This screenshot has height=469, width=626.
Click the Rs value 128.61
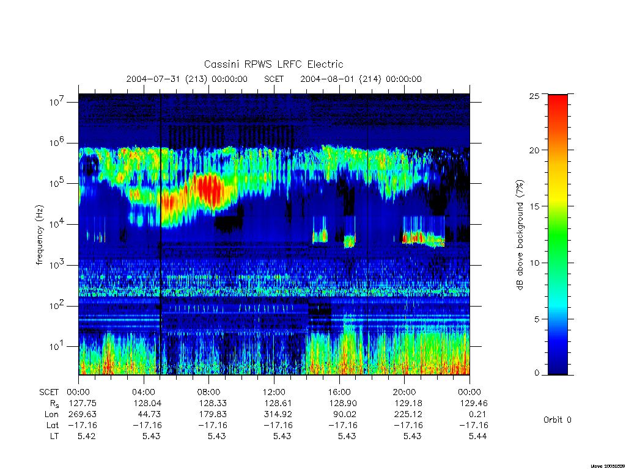[x=278, y=403]
